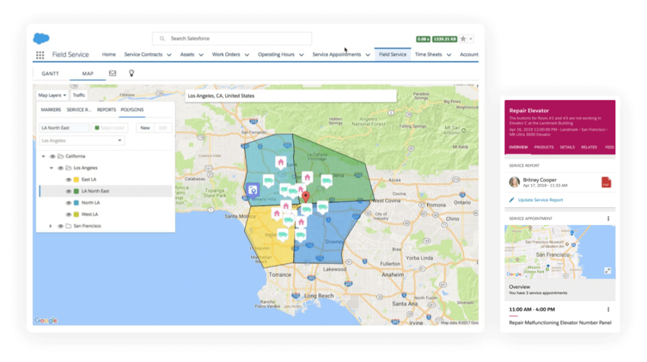Open the San Francisco map thumbnail

pos(560,252)
